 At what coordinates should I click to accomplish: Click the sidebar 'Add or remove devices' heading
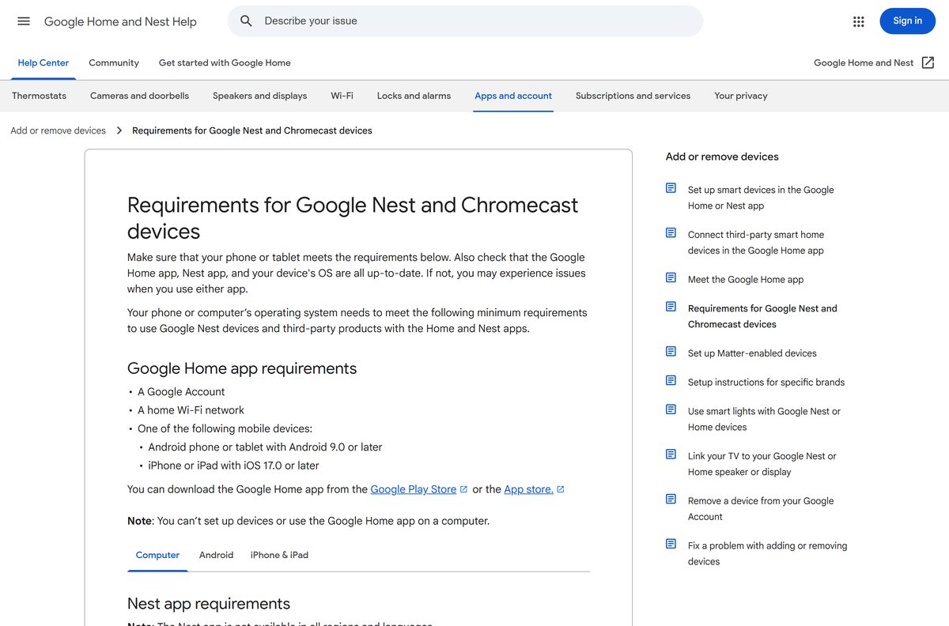722,156
